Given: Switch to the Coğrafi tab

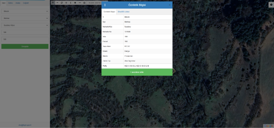Looking at the screenshot, I should (26, 3).
